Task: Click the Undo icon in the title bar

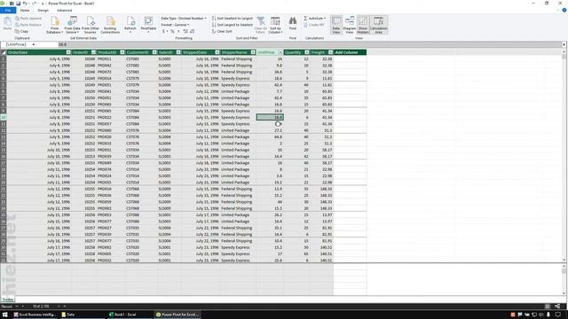Action: tap(25, 4)
